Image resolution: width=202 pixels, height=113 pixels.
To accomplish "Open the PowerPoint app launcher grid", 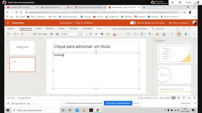I will pos(8,23).
